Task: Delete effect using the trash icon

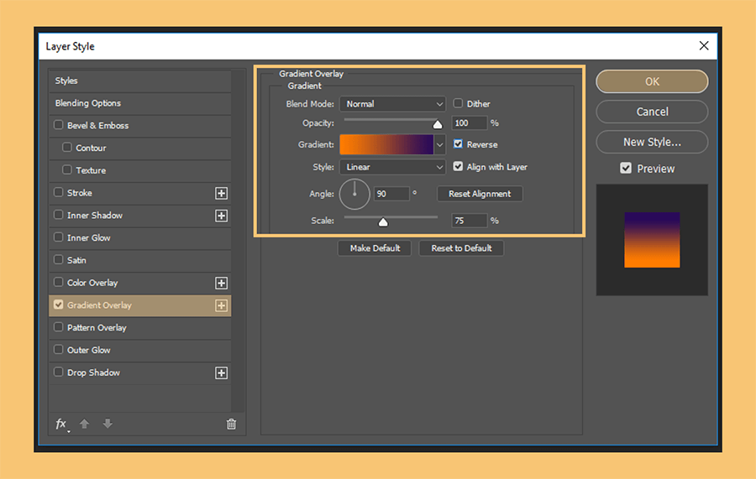Action: tap(232, 424)
